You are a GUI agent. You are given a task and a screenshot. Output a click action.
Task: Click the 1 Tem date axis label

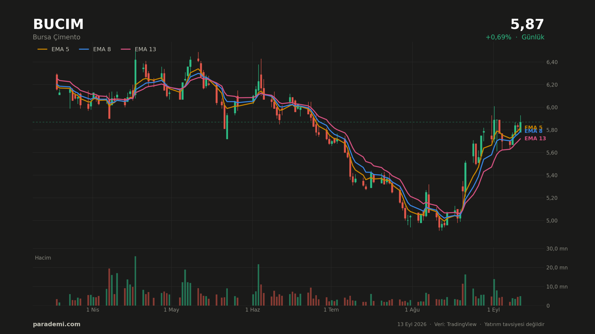[331, 310]
